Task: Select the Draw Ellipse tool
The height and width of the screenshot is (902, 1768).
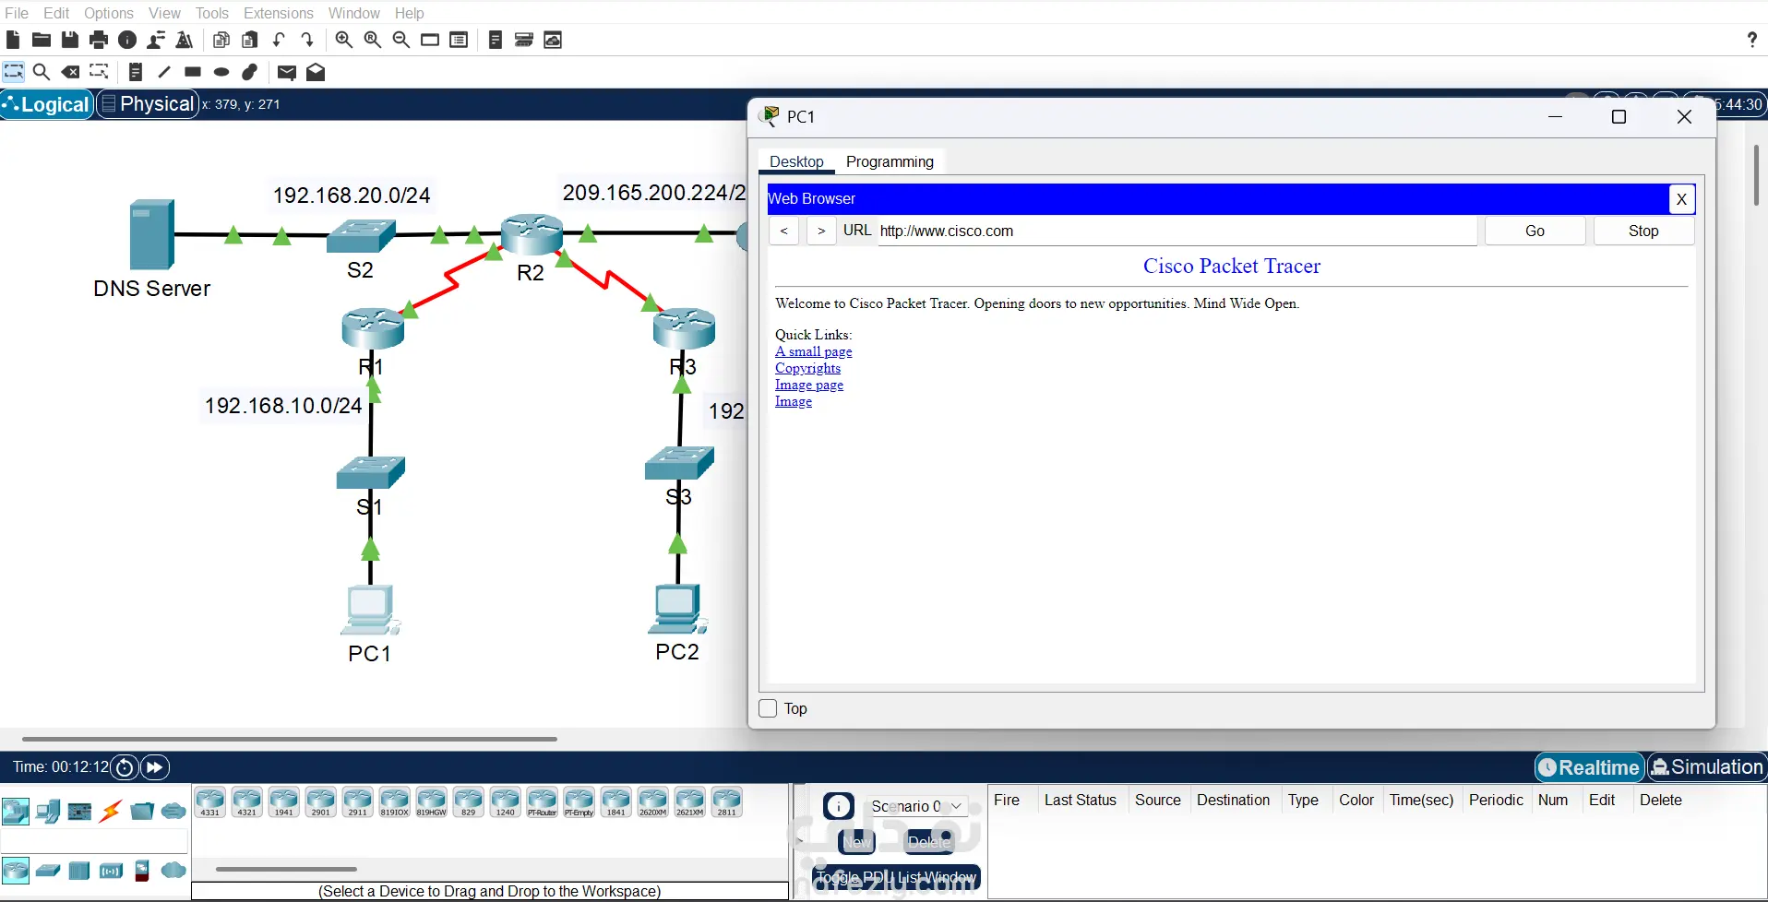Action: [x=221, y=72]
